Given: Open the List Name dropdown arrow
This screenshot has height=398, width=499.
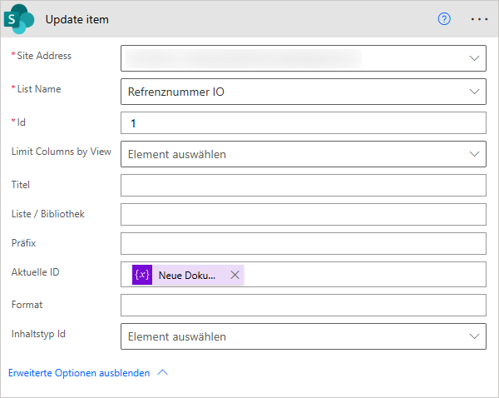Looking at the screenshot, I should 475,92.
